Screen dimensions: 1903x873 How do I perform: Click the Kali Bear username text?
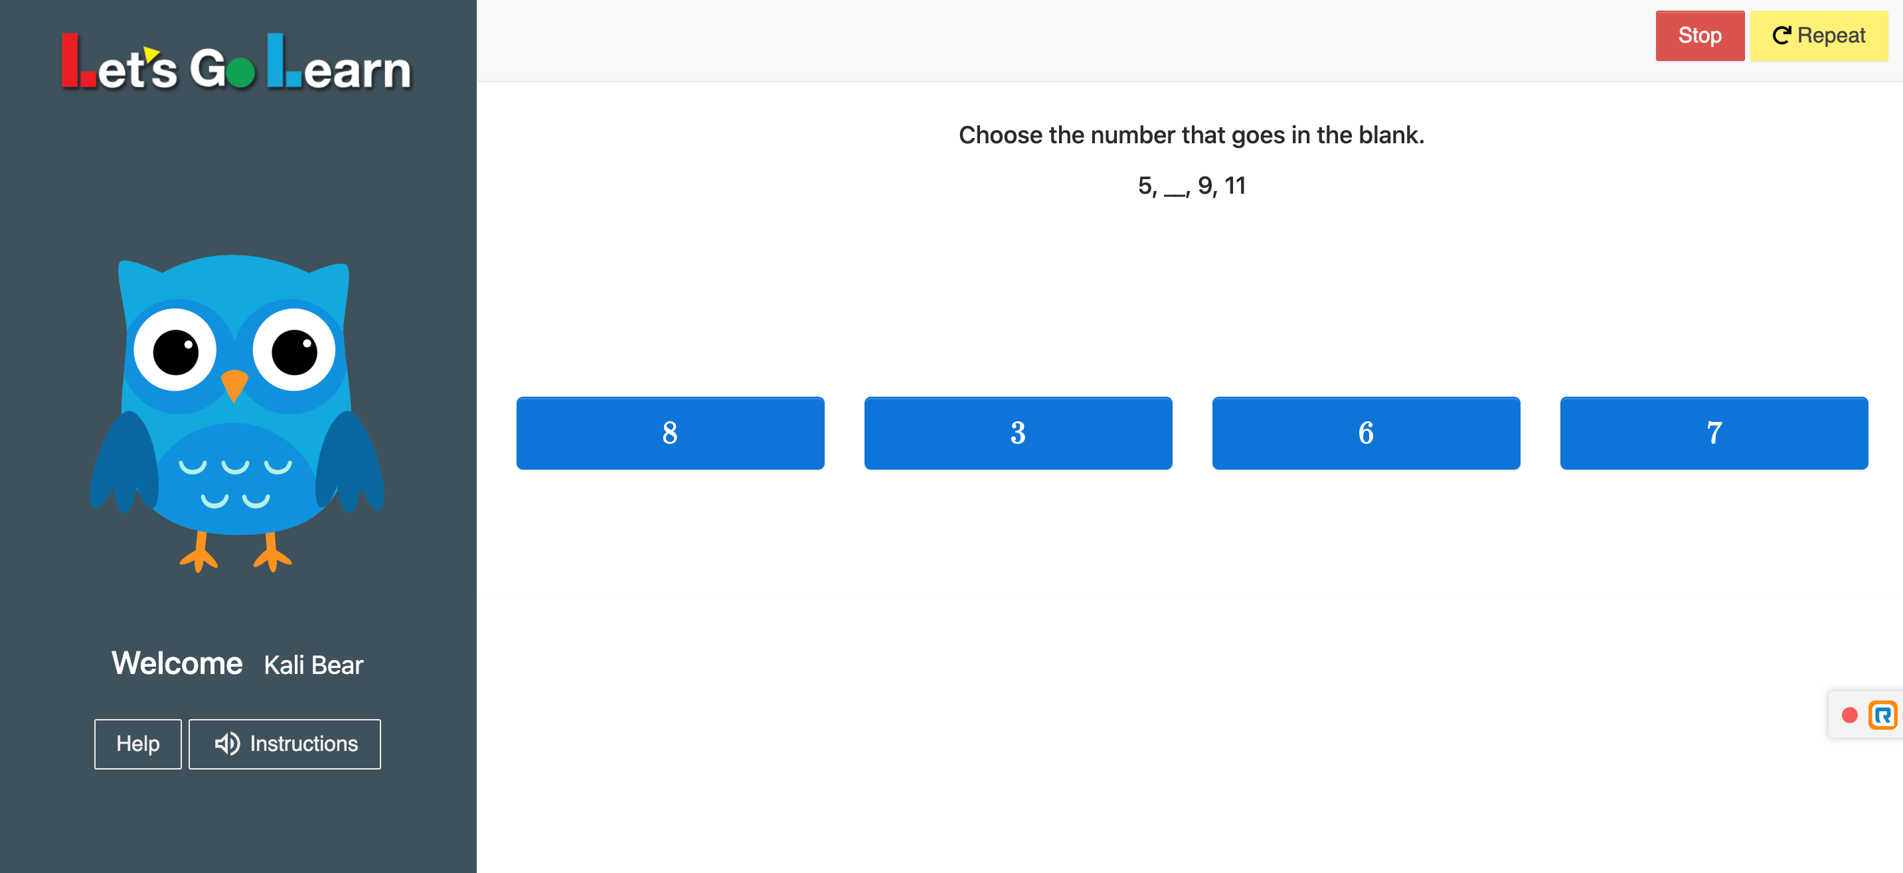pyautogui.click(x=312, y=663)
